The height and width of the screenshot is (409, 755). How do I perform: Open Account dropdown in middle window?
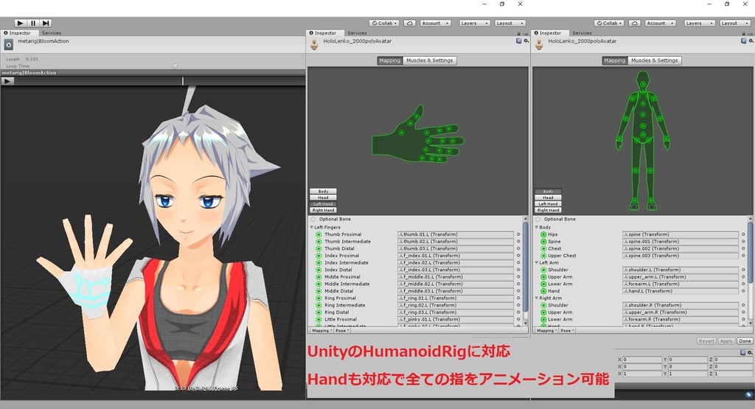(x=435, y=23)
